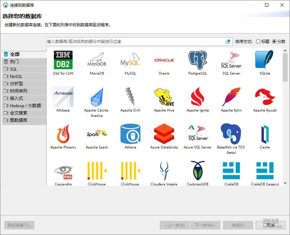The image size is (290, 235).
Task: Choose the Apache Drill icon
Action: 130,97
